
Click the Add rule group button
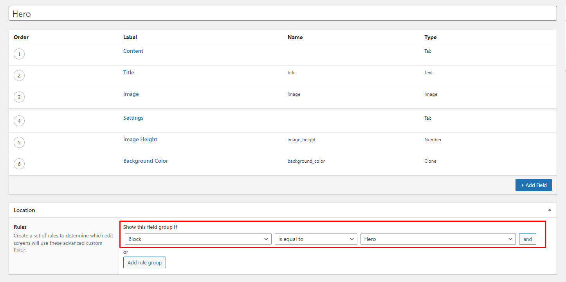[x=144, y=262]
